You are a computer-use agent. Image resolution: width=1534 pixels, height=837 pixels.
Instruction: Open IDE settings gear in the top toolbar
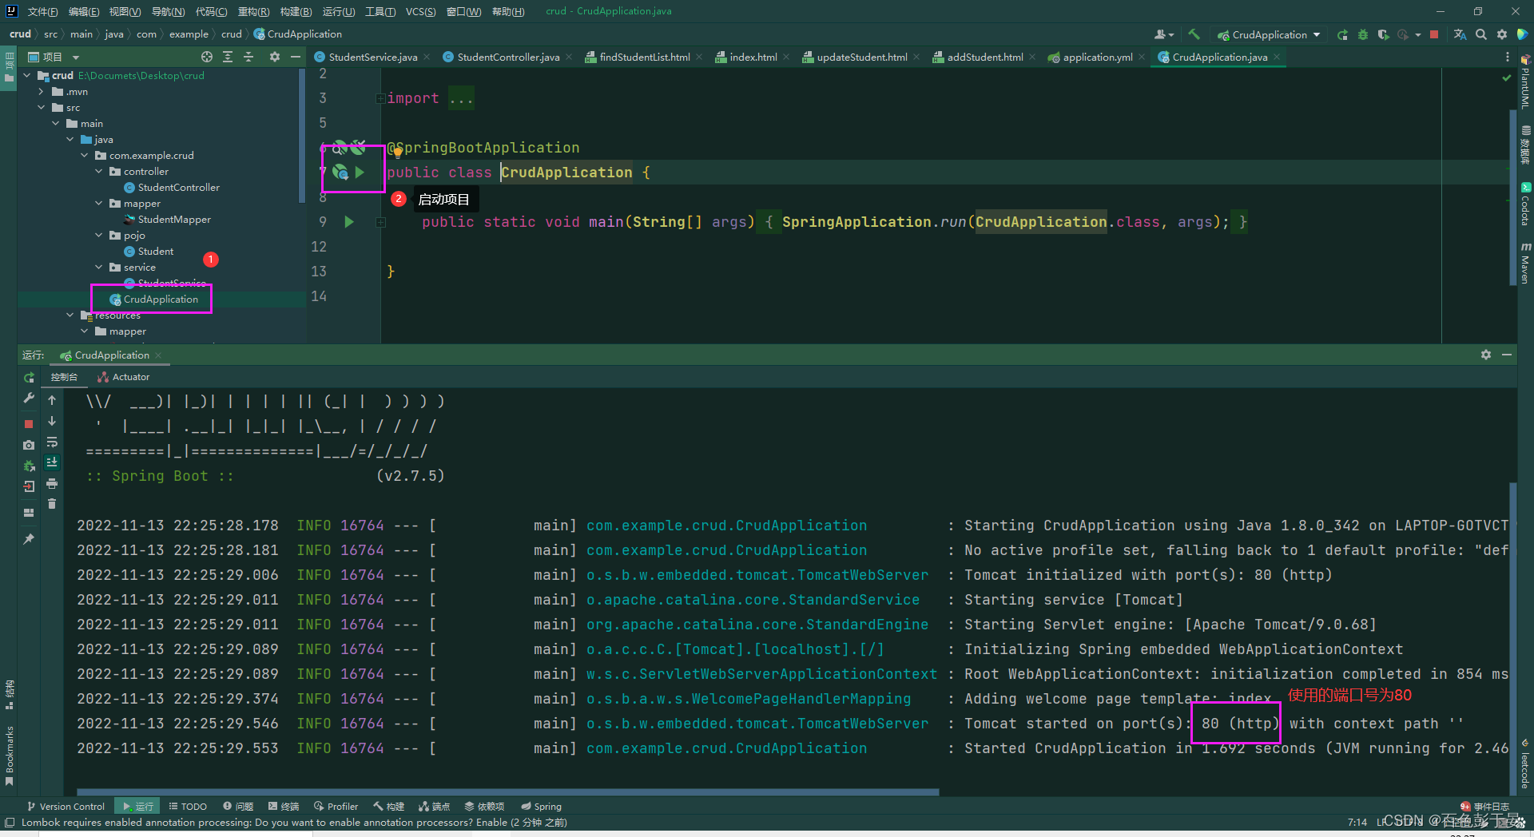coord(1502,34)
